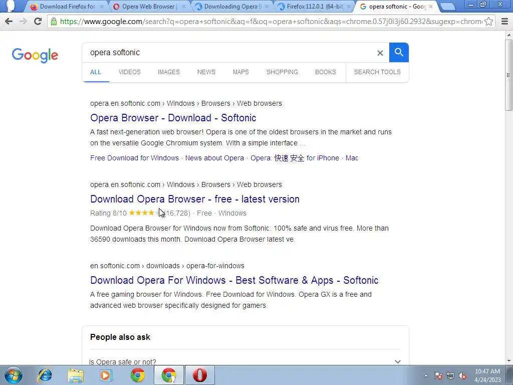Follow the 'Free Download for Windows' sitelink
The width and height of the screenshot is (513, 385).
[x=134, y=158]
